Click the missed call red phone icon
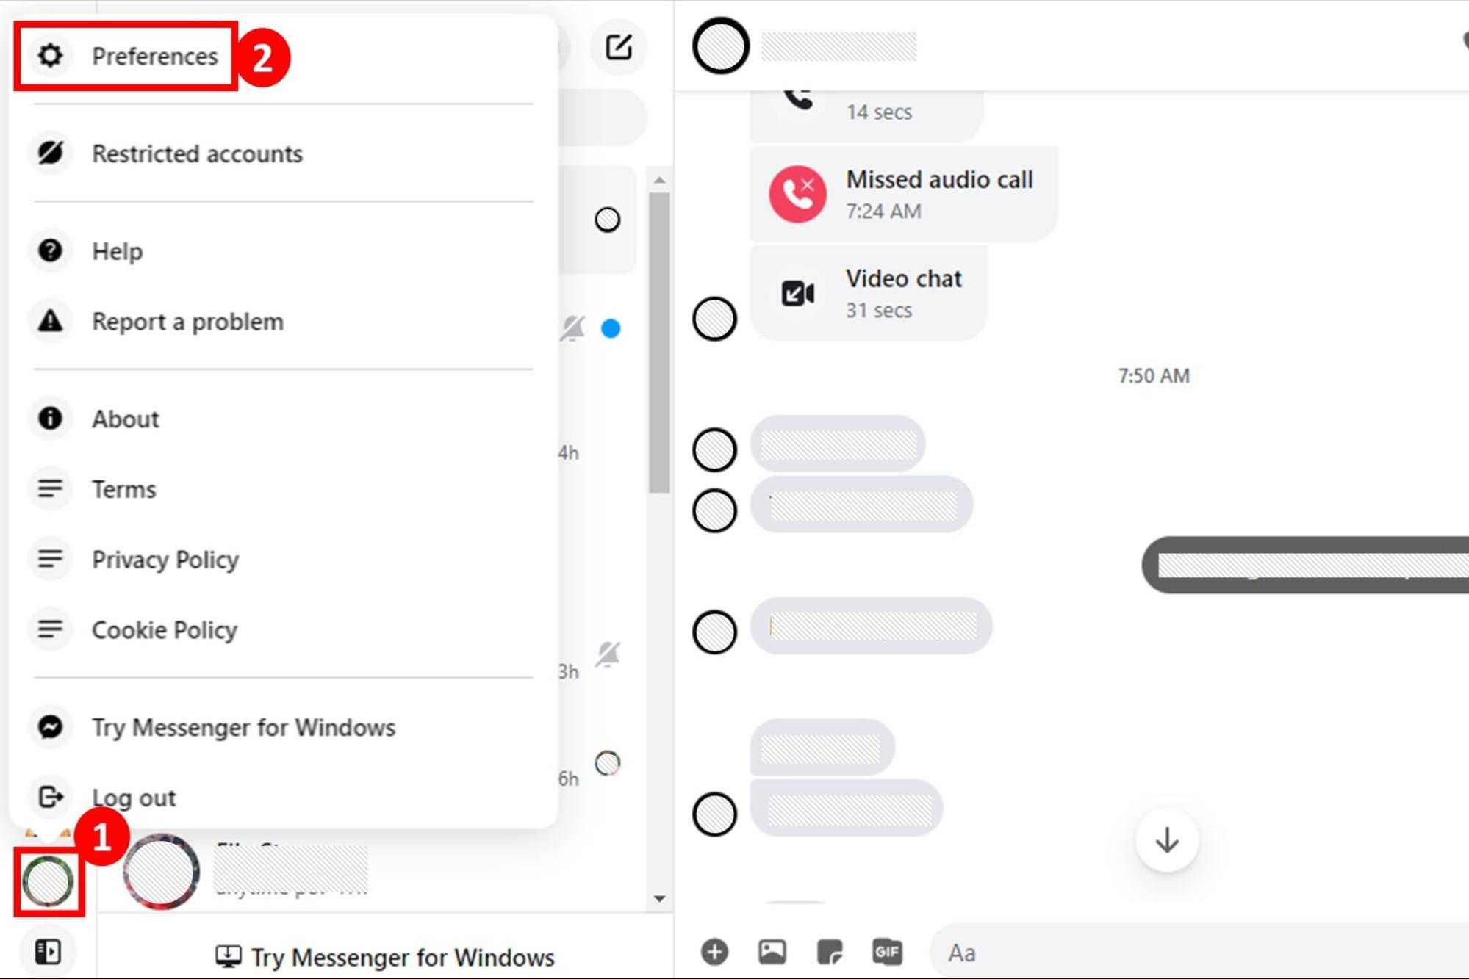Viewport: 1469px width, 979px height. pos(797,195)
